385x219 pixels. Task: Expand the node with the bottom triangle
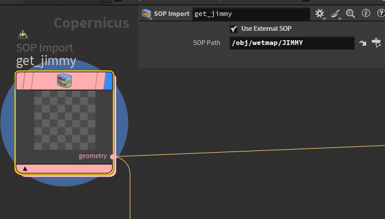(25, 169)
